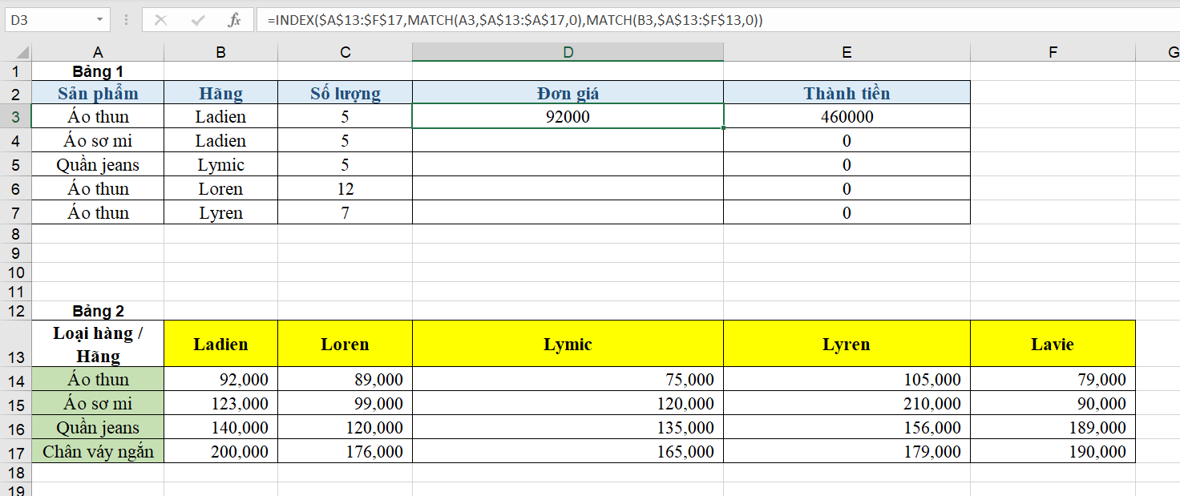Click the Cancel (X) formula icon
Image resolution: width=1180 pixels, height=496 pixels.
tap(160, 20)
